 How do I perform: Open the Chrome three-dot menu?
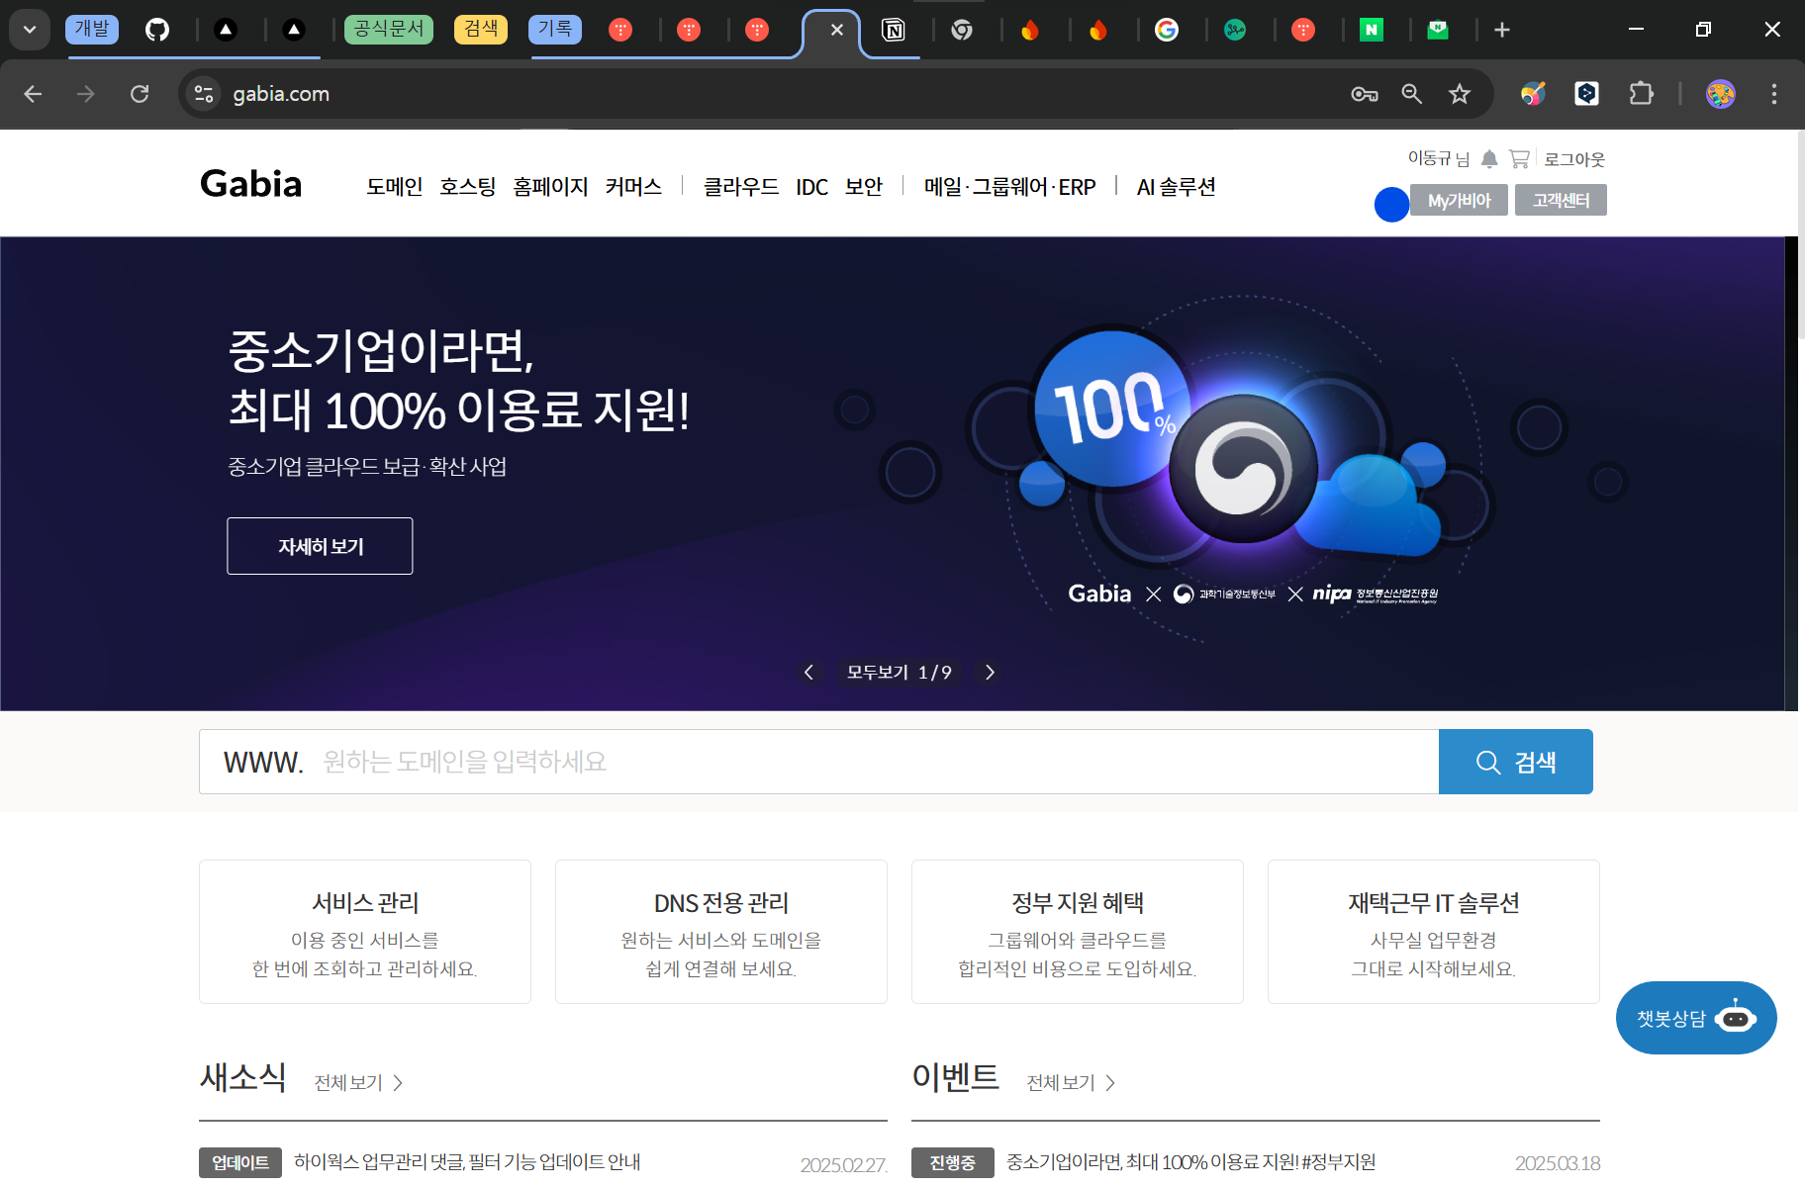[x=1774, y=94]
